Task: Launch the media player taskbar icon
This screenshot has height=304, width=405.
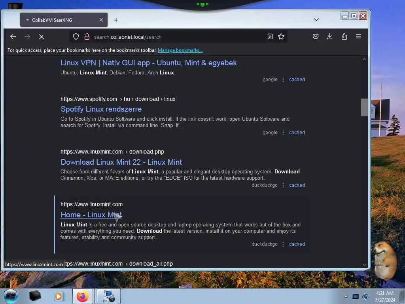Action: tap(59, 296)
